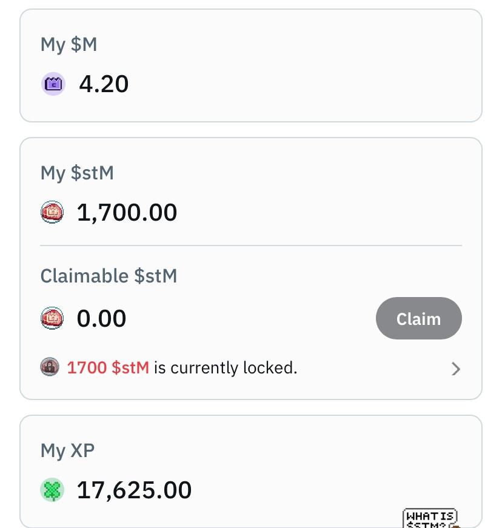
Task: Expand locked $stM details with chevron arrow
Action: (x=456, y=369)
